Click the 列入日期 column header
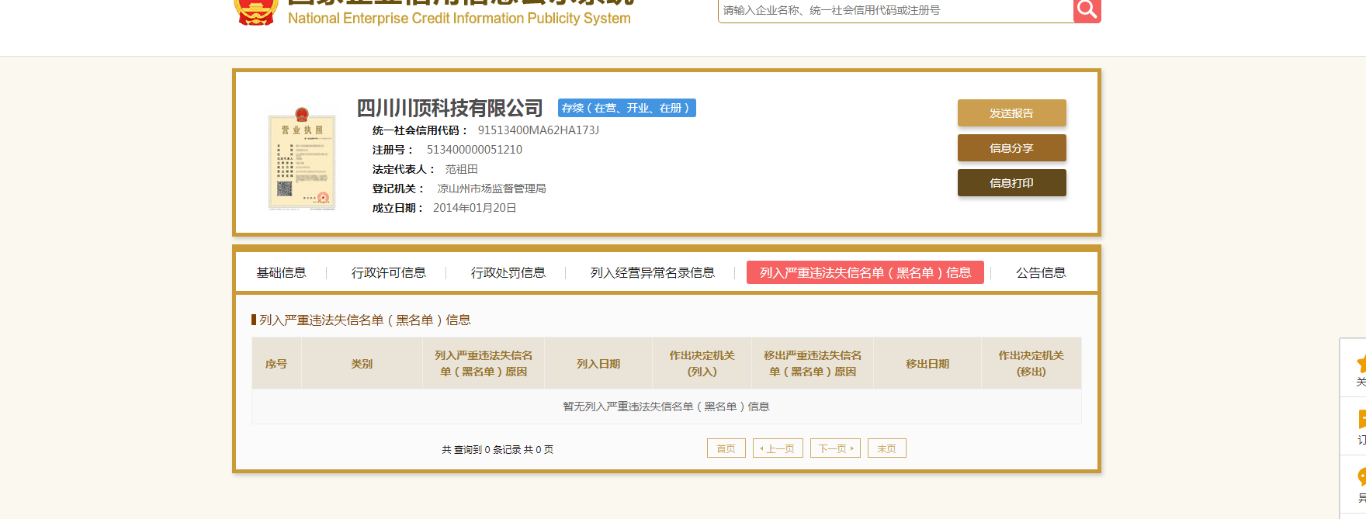Viewport: 1366px width, 519px height. (x=598, y=363)
